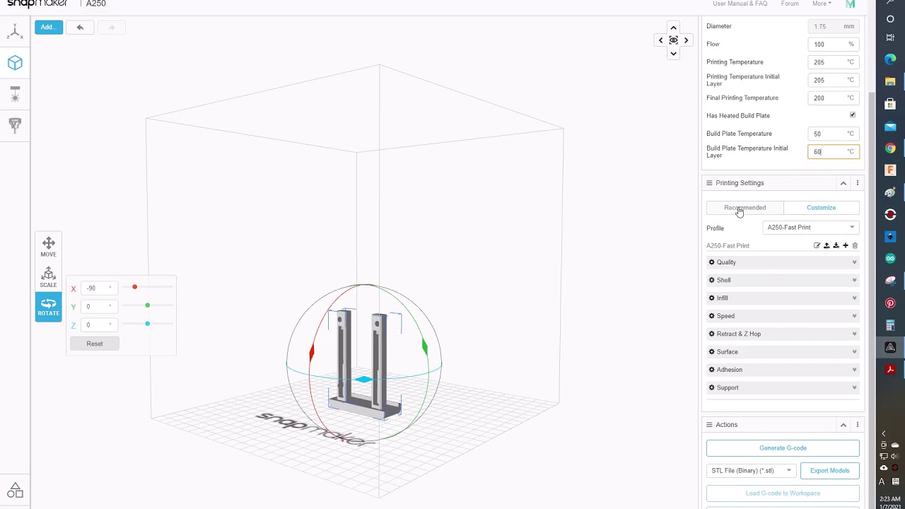Open Chrome from the taskbar

click(x=890, y=148)
